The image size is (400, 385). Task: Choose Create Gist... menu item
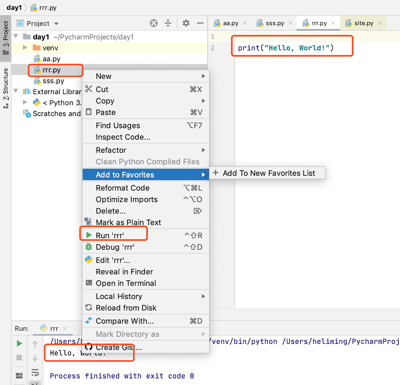point(146,347)
